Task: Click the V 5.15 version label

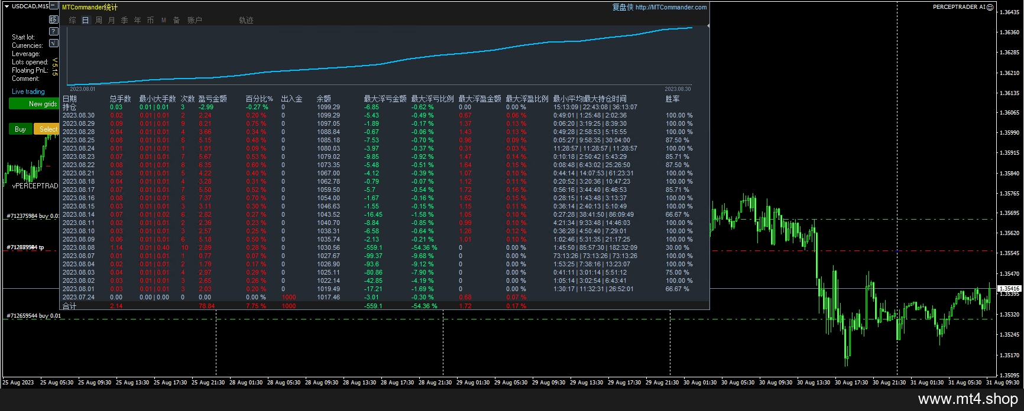Action: click(x=55, y=67)
